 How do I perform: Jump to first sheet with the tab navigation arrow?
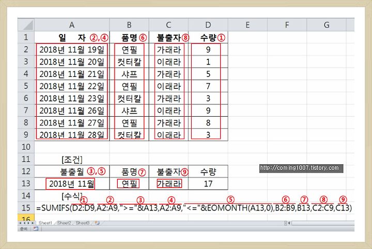20,223
